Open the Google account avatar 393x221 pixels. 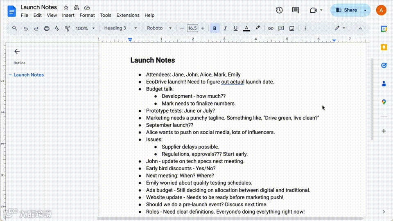pos(381,10)
